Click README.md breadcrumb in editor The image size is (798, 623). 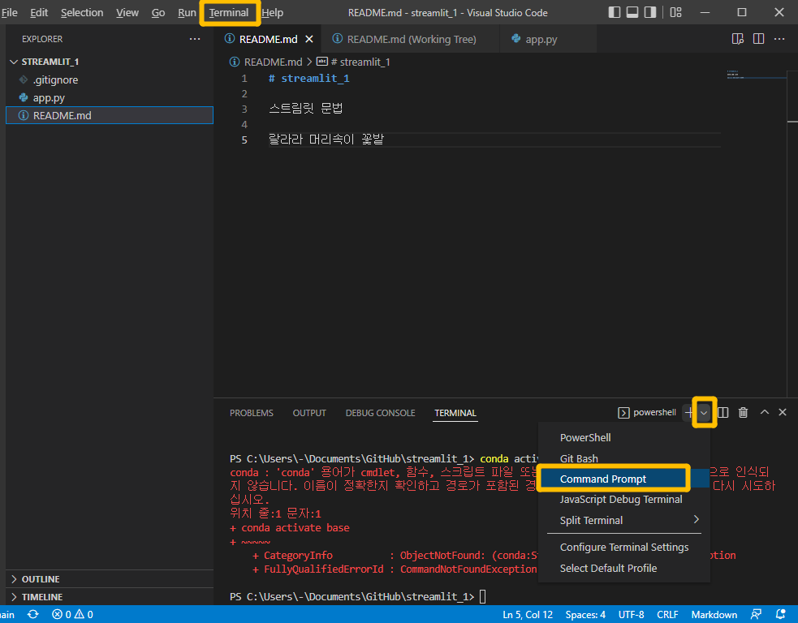pos(266,62)
